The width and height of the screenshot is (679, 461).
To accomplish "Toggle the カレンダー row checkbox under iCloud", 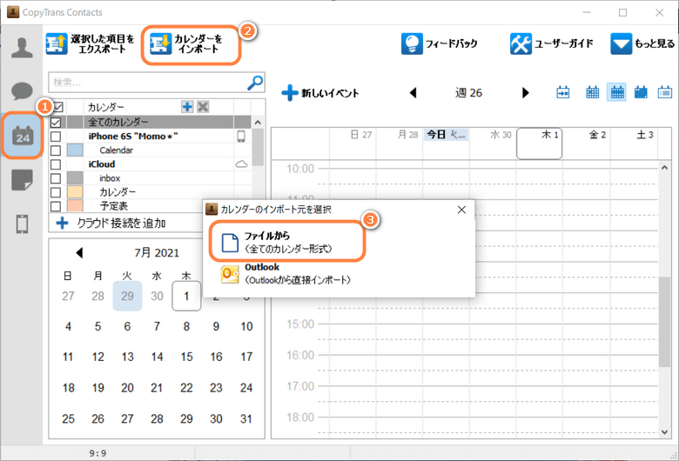I will [x=56, y=192].
